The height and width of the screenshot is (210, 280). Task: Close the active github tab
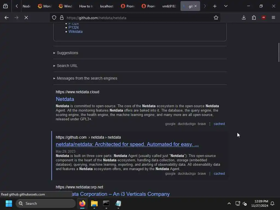(196, 6)
